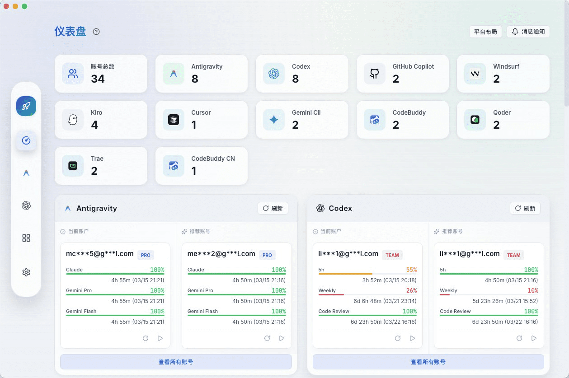This screenshot has height=378, width=569.
Task: Click 当前账户 label in the Antigravity panel
Action: 78,231
